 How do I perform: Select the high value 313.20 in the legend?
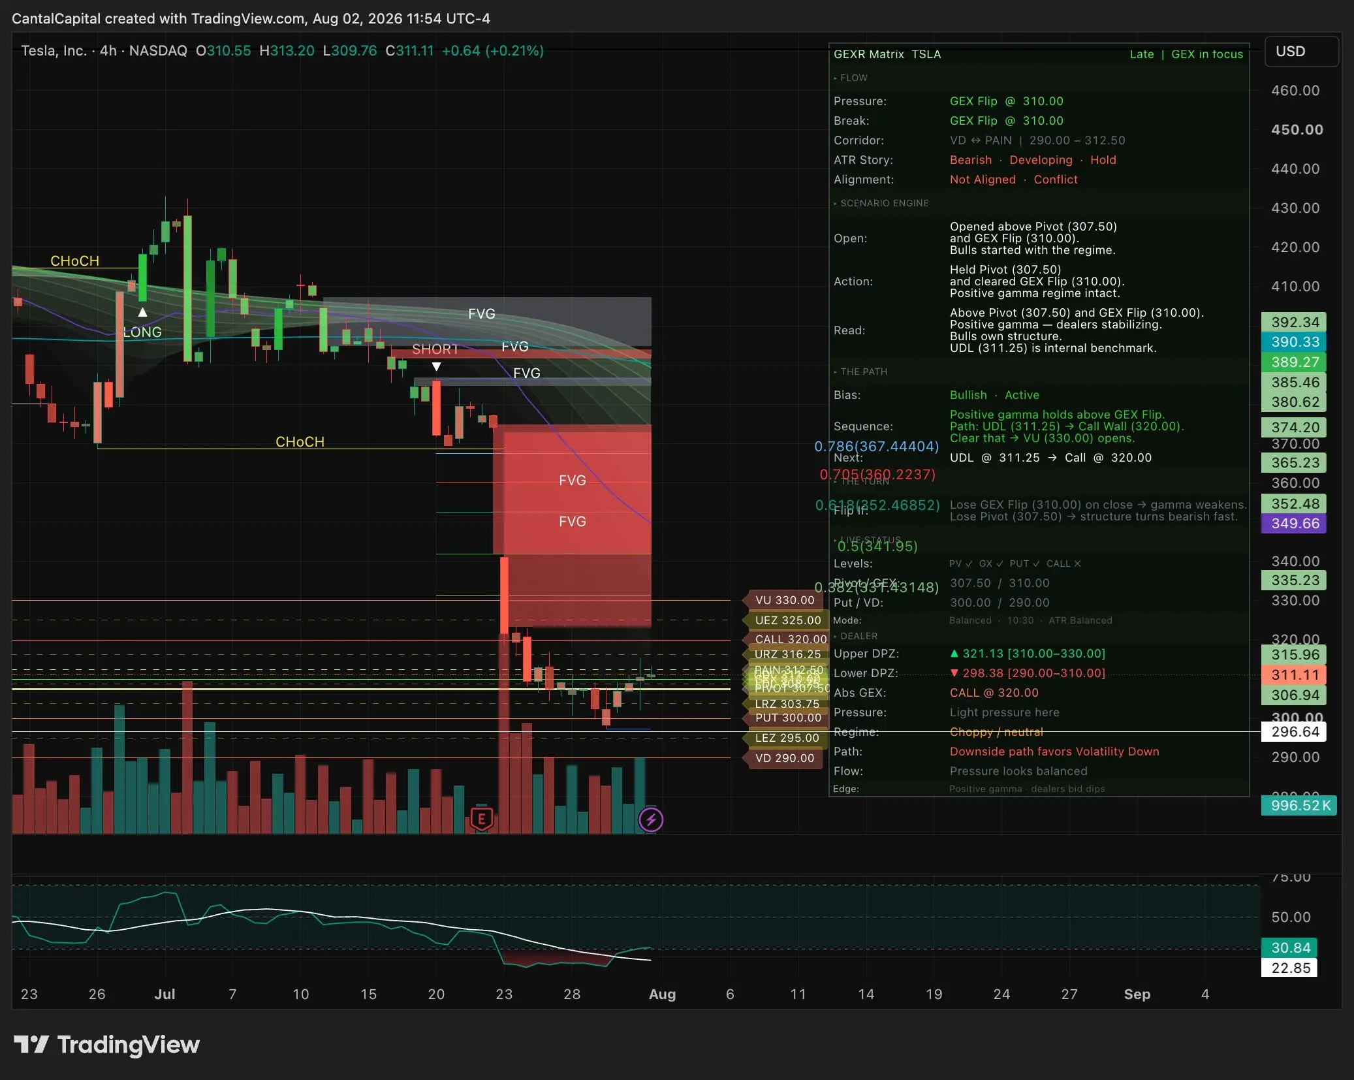pyautogui.click(x=292, y=51)
